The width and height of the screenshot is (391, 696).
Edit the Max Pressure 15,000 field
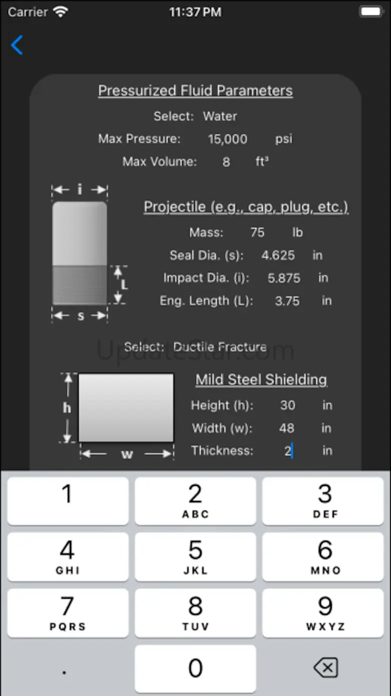pyautogui.click(x=228, y=139)
